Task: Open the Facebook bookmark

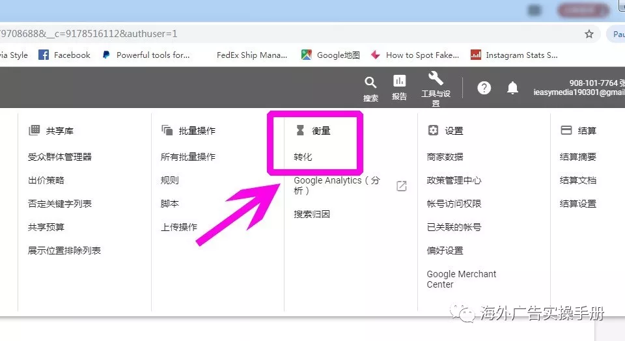Action: tap(64, 55)
